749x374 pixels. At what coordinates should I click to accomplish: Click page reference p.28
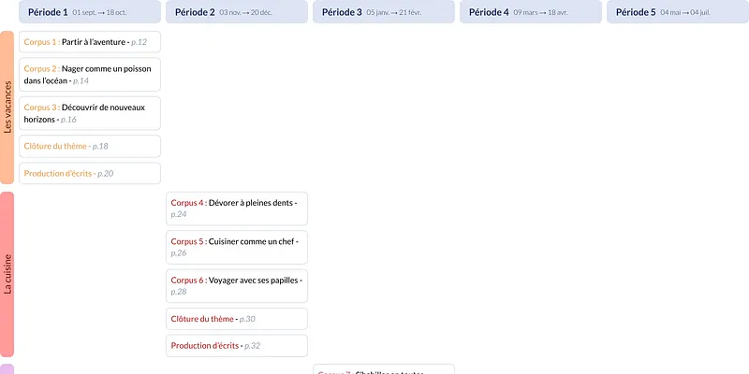(x=179, y=292)
